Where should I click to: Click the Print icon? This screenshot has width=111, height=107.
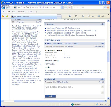pyautogui.click(x=83, y=16)
